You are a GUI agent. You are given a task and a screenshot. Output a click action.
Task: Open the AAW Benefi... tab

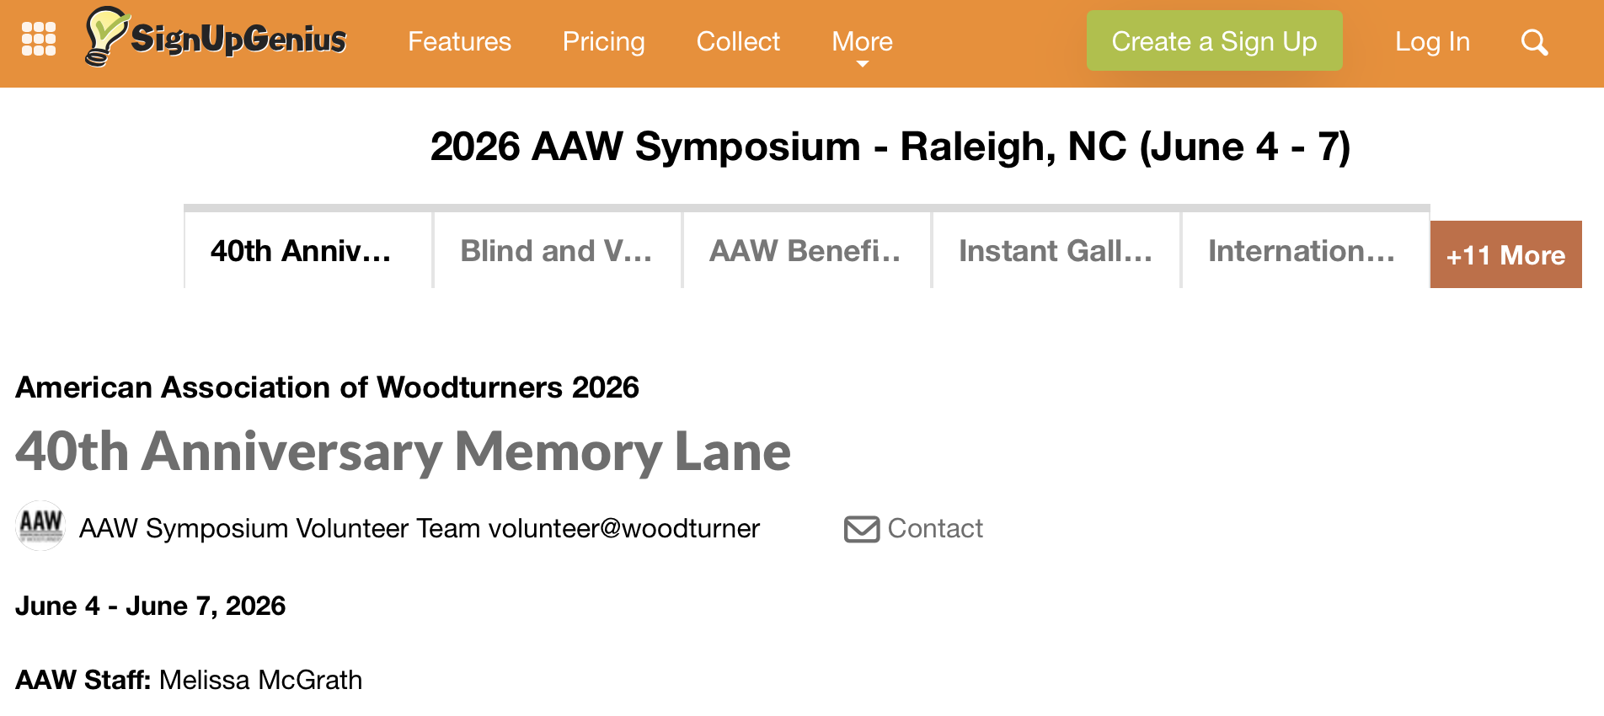pos(805,250)
